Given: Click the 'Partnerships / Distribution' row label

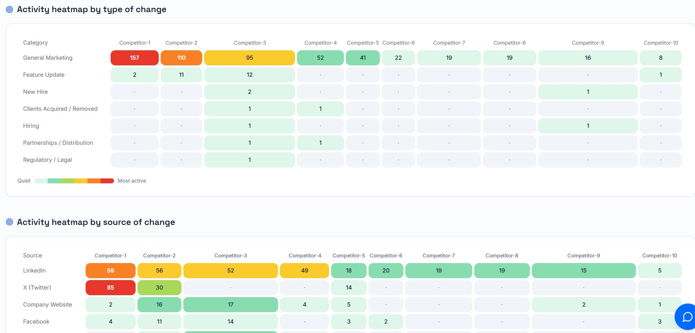Looking at the screenshot, I should click(58, 143).
